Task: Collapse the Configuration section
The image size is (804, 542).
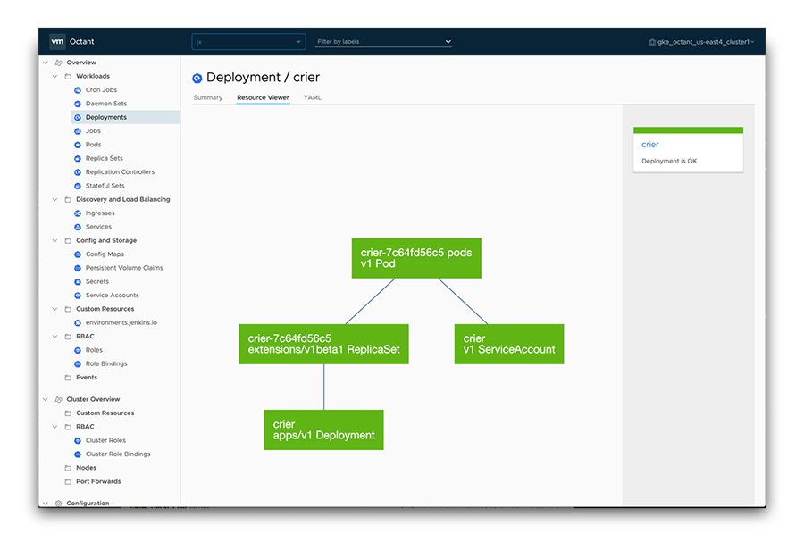Action: click(x=44, y=503)
